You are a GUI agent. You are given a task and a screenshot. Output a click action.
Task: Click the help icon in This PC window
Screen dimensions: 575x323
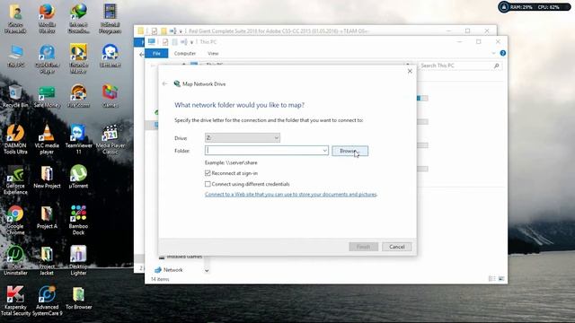point(503,53)
